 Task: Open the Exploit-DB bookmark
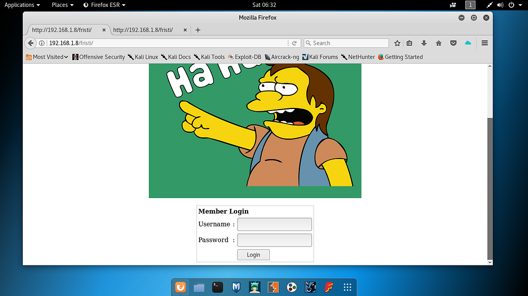(x=244, y=57)
